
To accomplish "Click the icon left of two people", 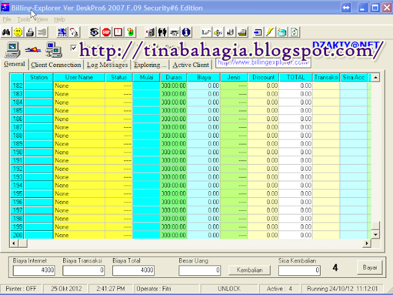I will (150, 32).
